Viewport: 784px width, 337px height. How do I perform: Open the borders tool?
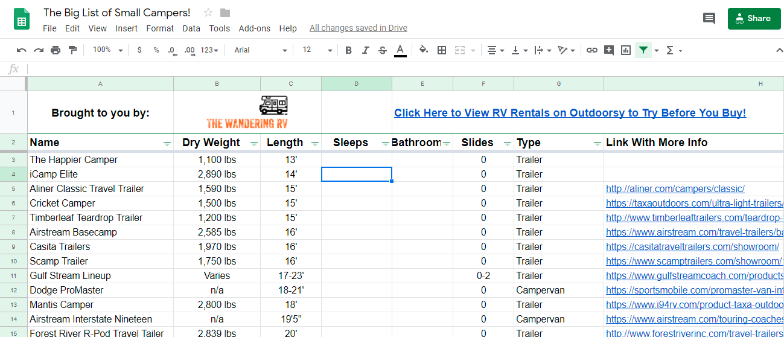tap(442, 50)
